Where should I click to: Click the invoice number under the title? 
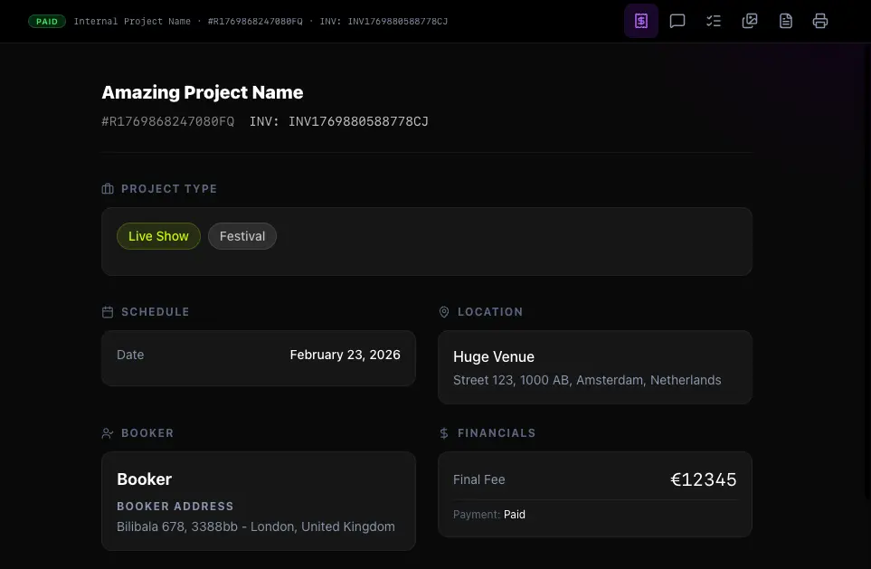tap(339, 121)
